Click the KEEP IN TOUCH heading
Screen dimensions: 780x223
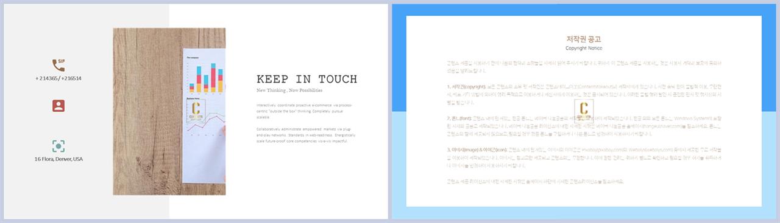coord(307,79)
